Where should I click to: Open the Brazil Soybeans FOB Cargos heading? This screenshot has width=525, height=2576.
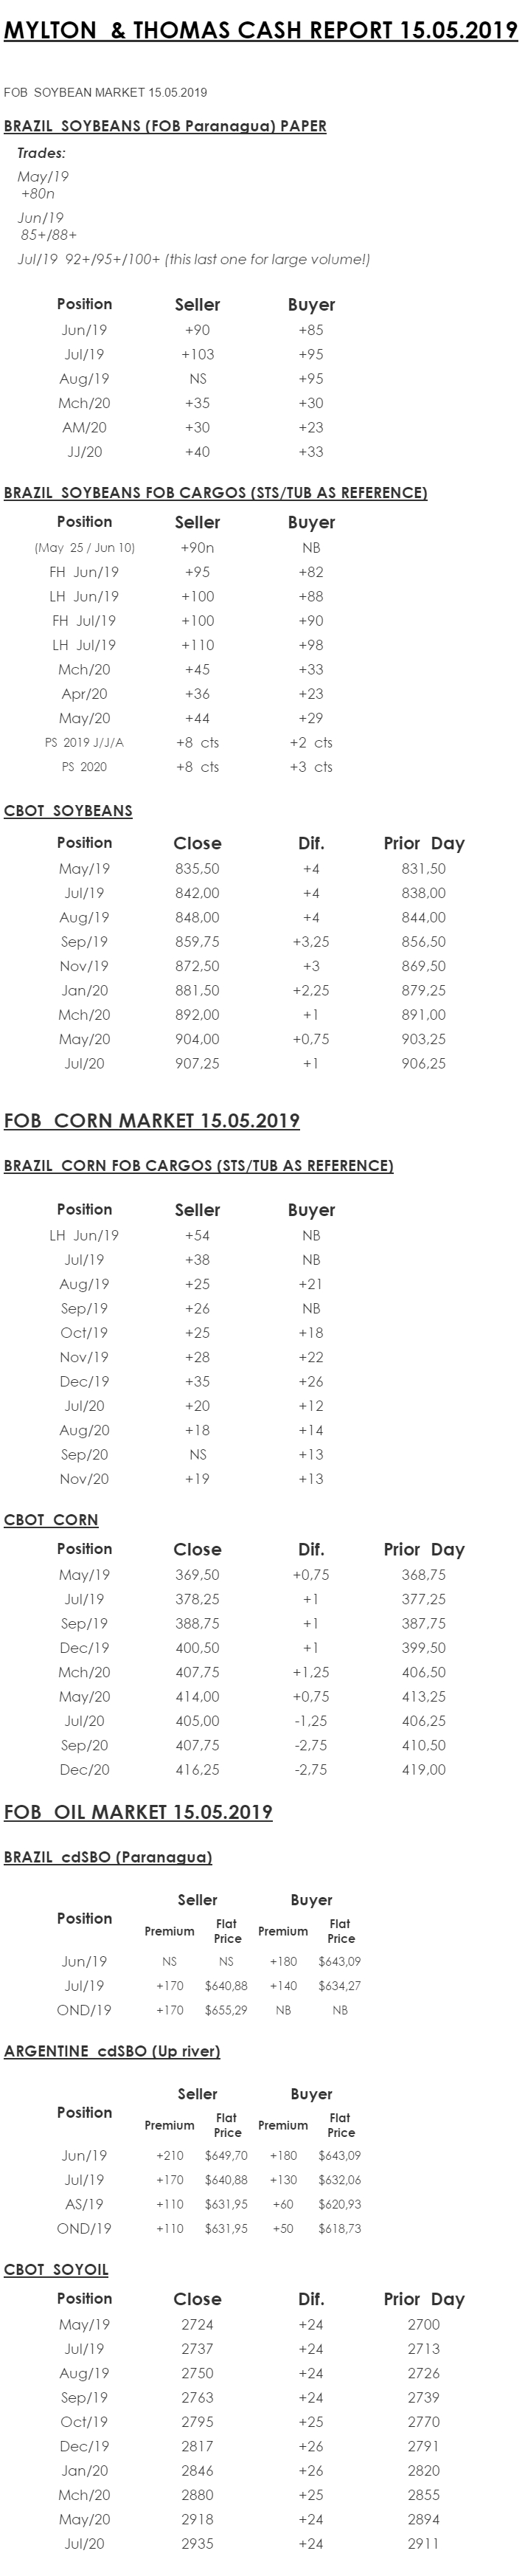[215, 493]
